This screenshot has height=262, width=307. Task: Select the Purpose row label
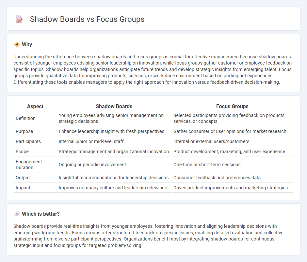(x=24, y=131)
